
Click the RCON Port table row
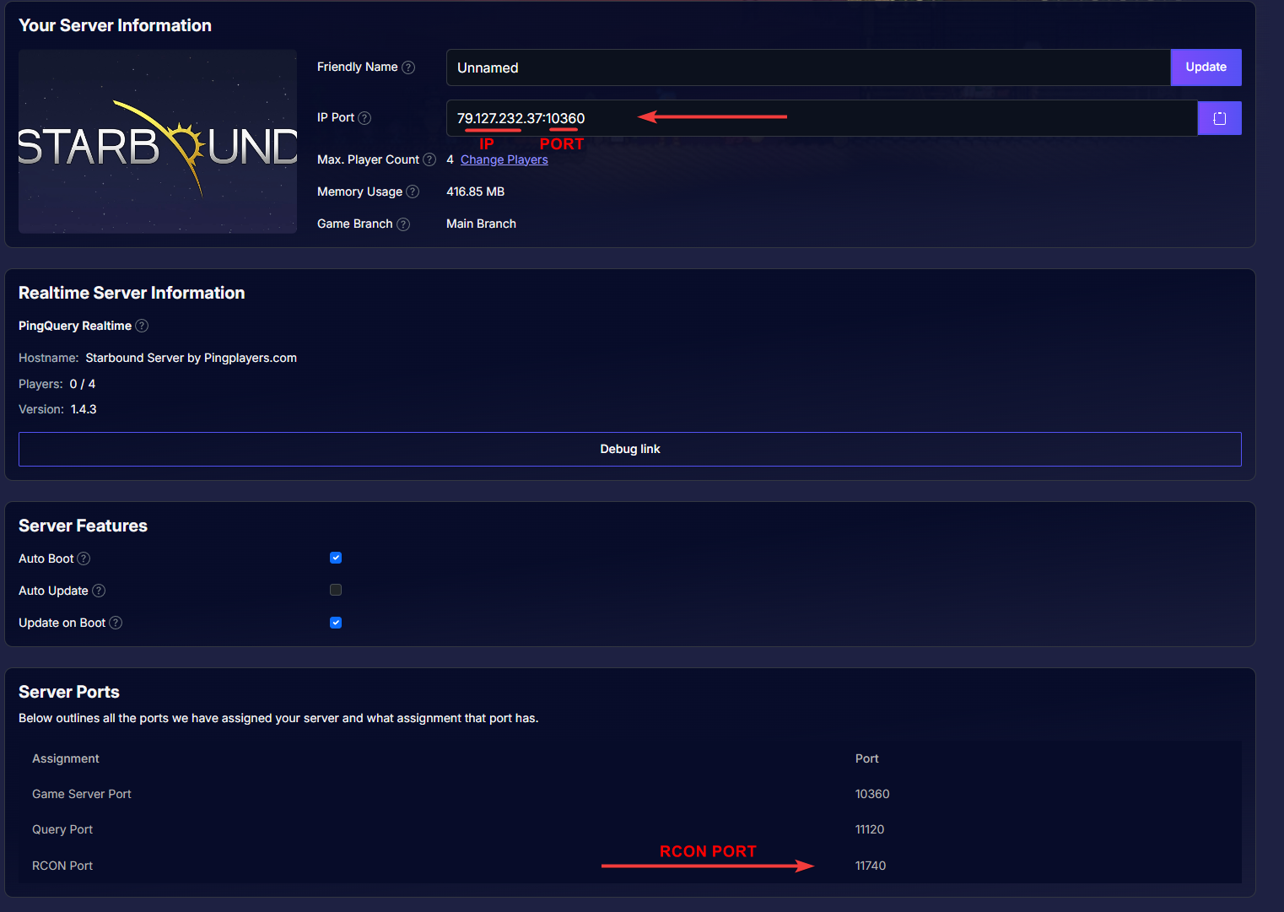(x=629, y=866)
